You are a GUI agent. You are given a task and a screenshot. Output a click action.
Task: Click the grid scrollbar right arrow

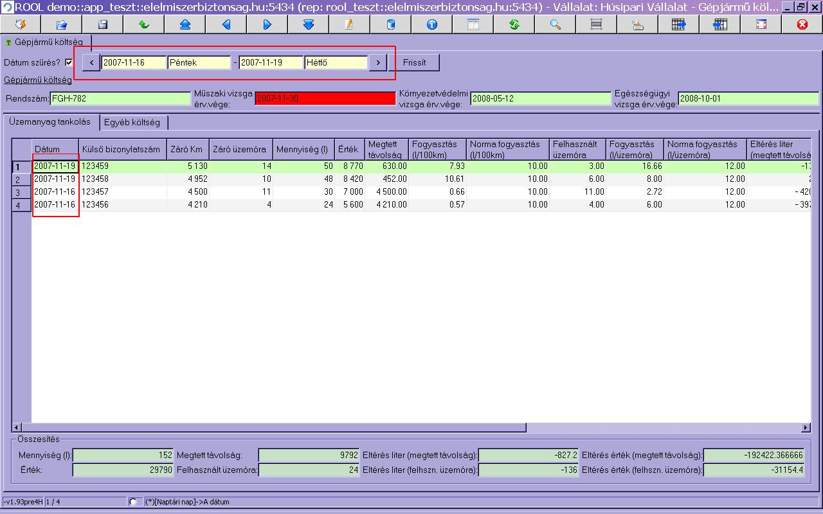(806, 427)
